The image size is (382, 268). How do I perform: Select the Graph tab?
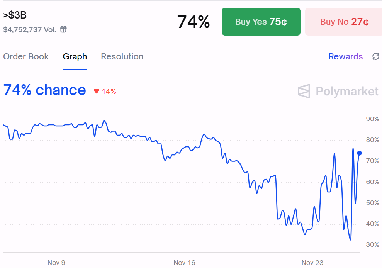click(x=75, y=56)
